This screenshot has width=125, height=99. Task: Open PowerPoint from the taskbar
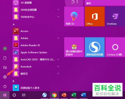pos(64,95)
